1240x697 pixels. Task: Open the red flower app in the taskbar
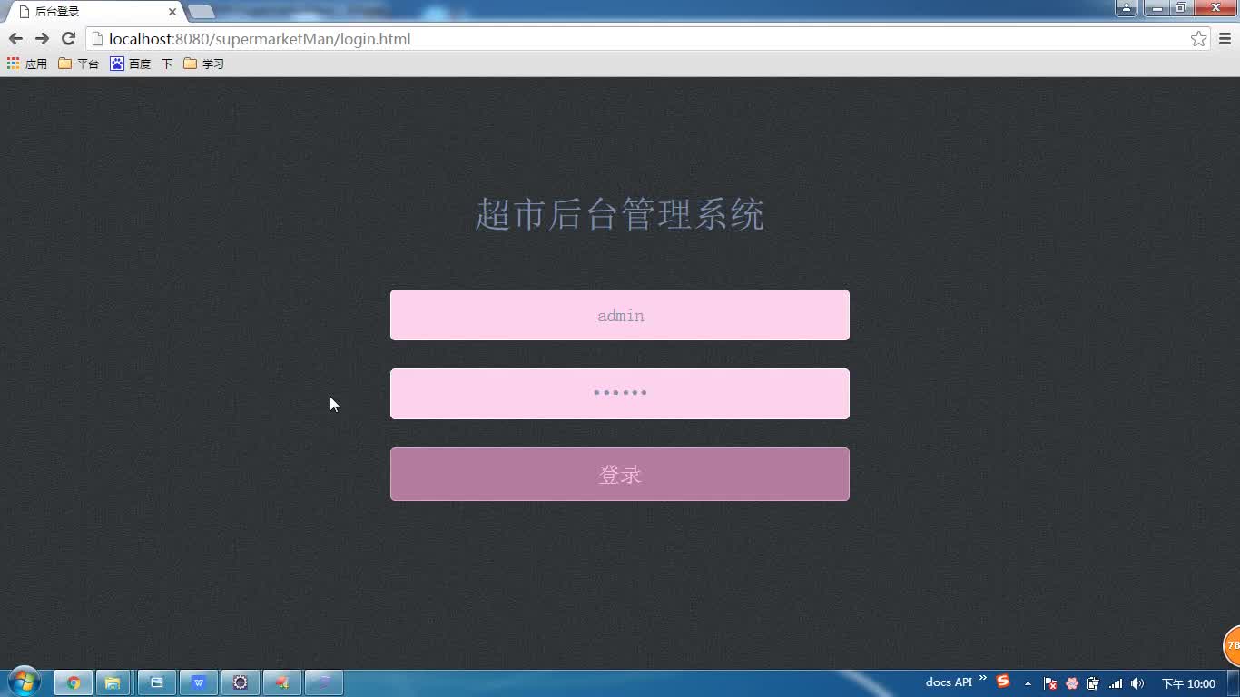(x=281, y=682)
